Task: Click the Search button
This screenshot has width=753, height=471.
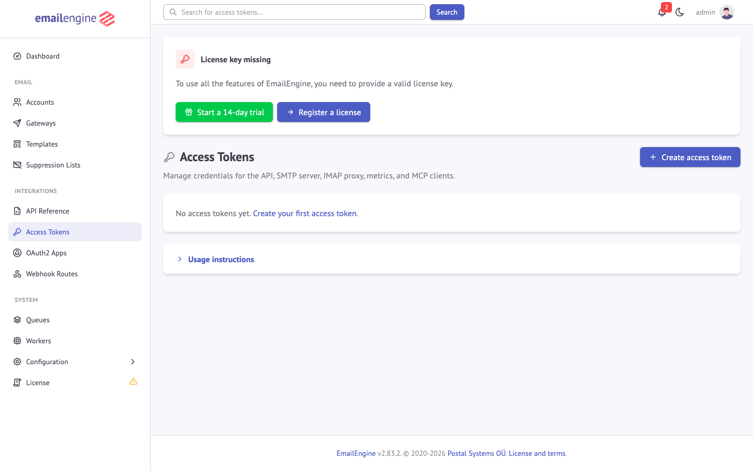Action: [447, 12]
